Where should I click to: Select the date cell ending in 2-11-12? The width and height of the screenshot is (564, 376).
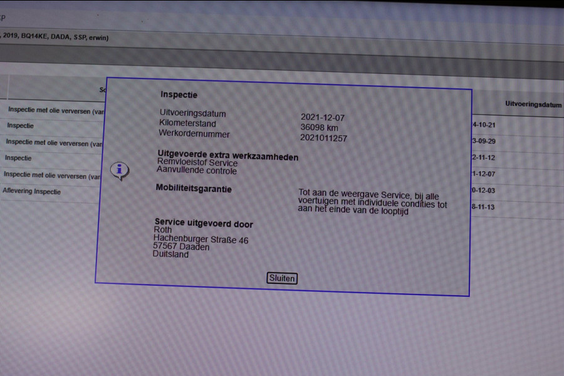tap(483, 158)
